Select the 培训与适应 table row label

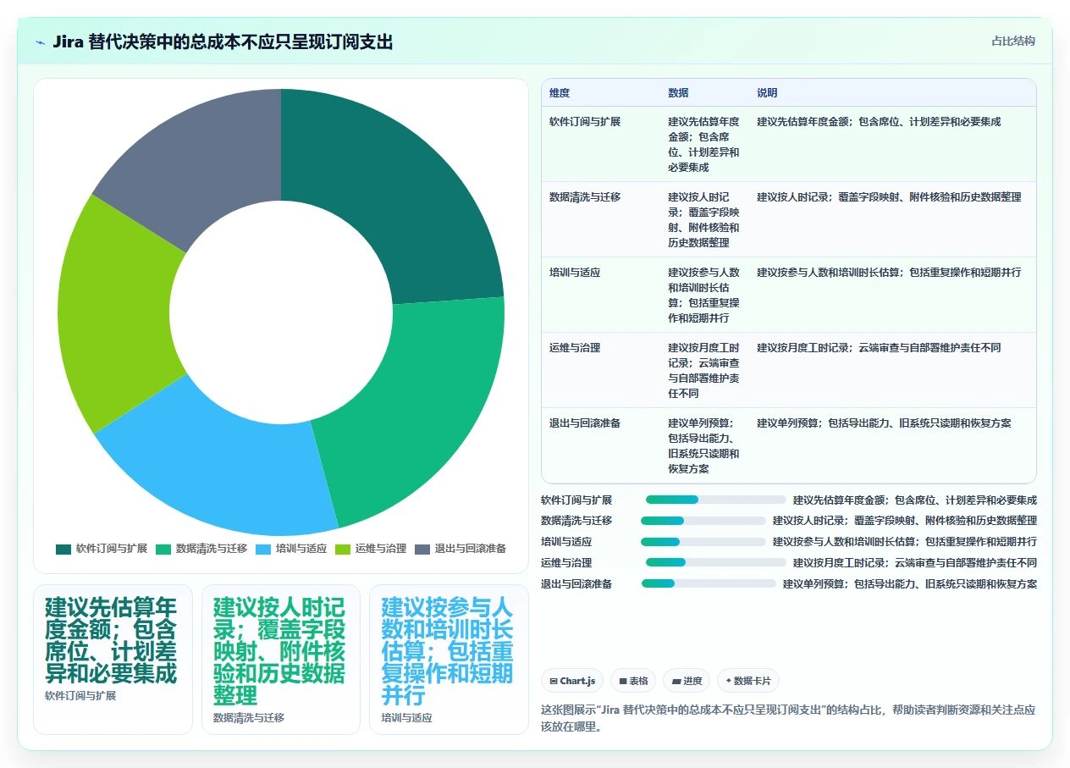coord(575,273)
